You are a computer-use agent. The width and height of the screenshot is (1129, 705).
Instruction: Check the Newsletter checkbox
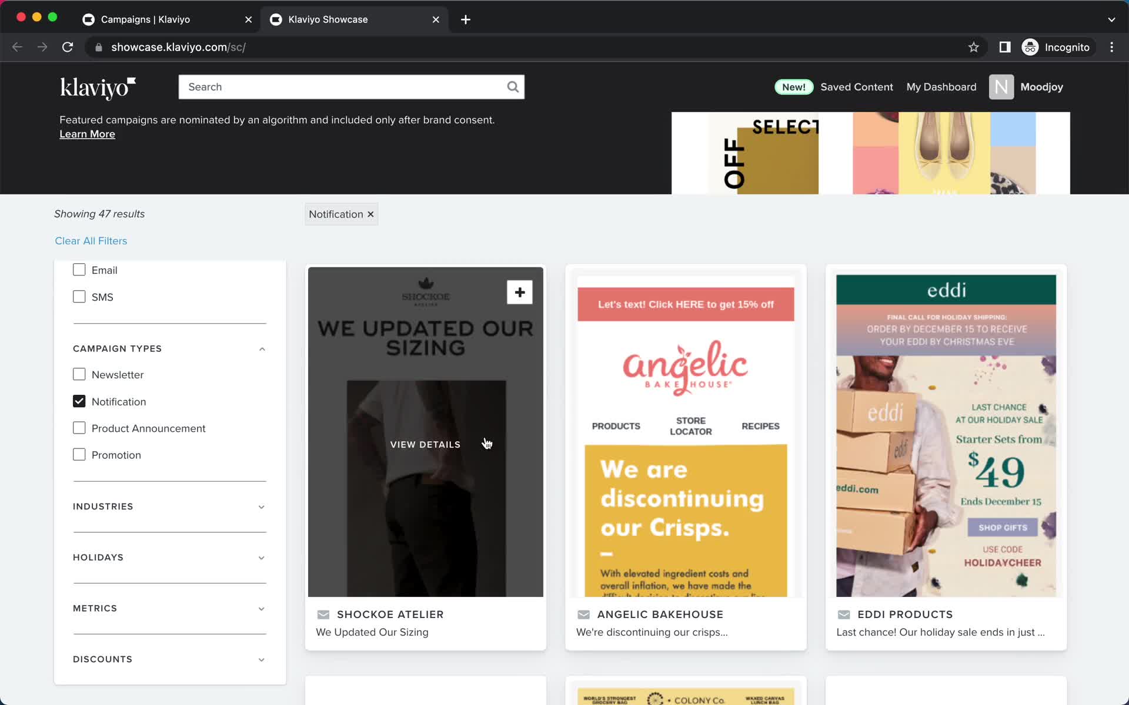pos(79,374)
